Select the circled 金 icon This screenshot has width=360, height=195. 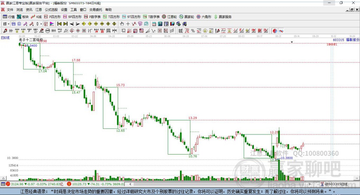[205, 31]
